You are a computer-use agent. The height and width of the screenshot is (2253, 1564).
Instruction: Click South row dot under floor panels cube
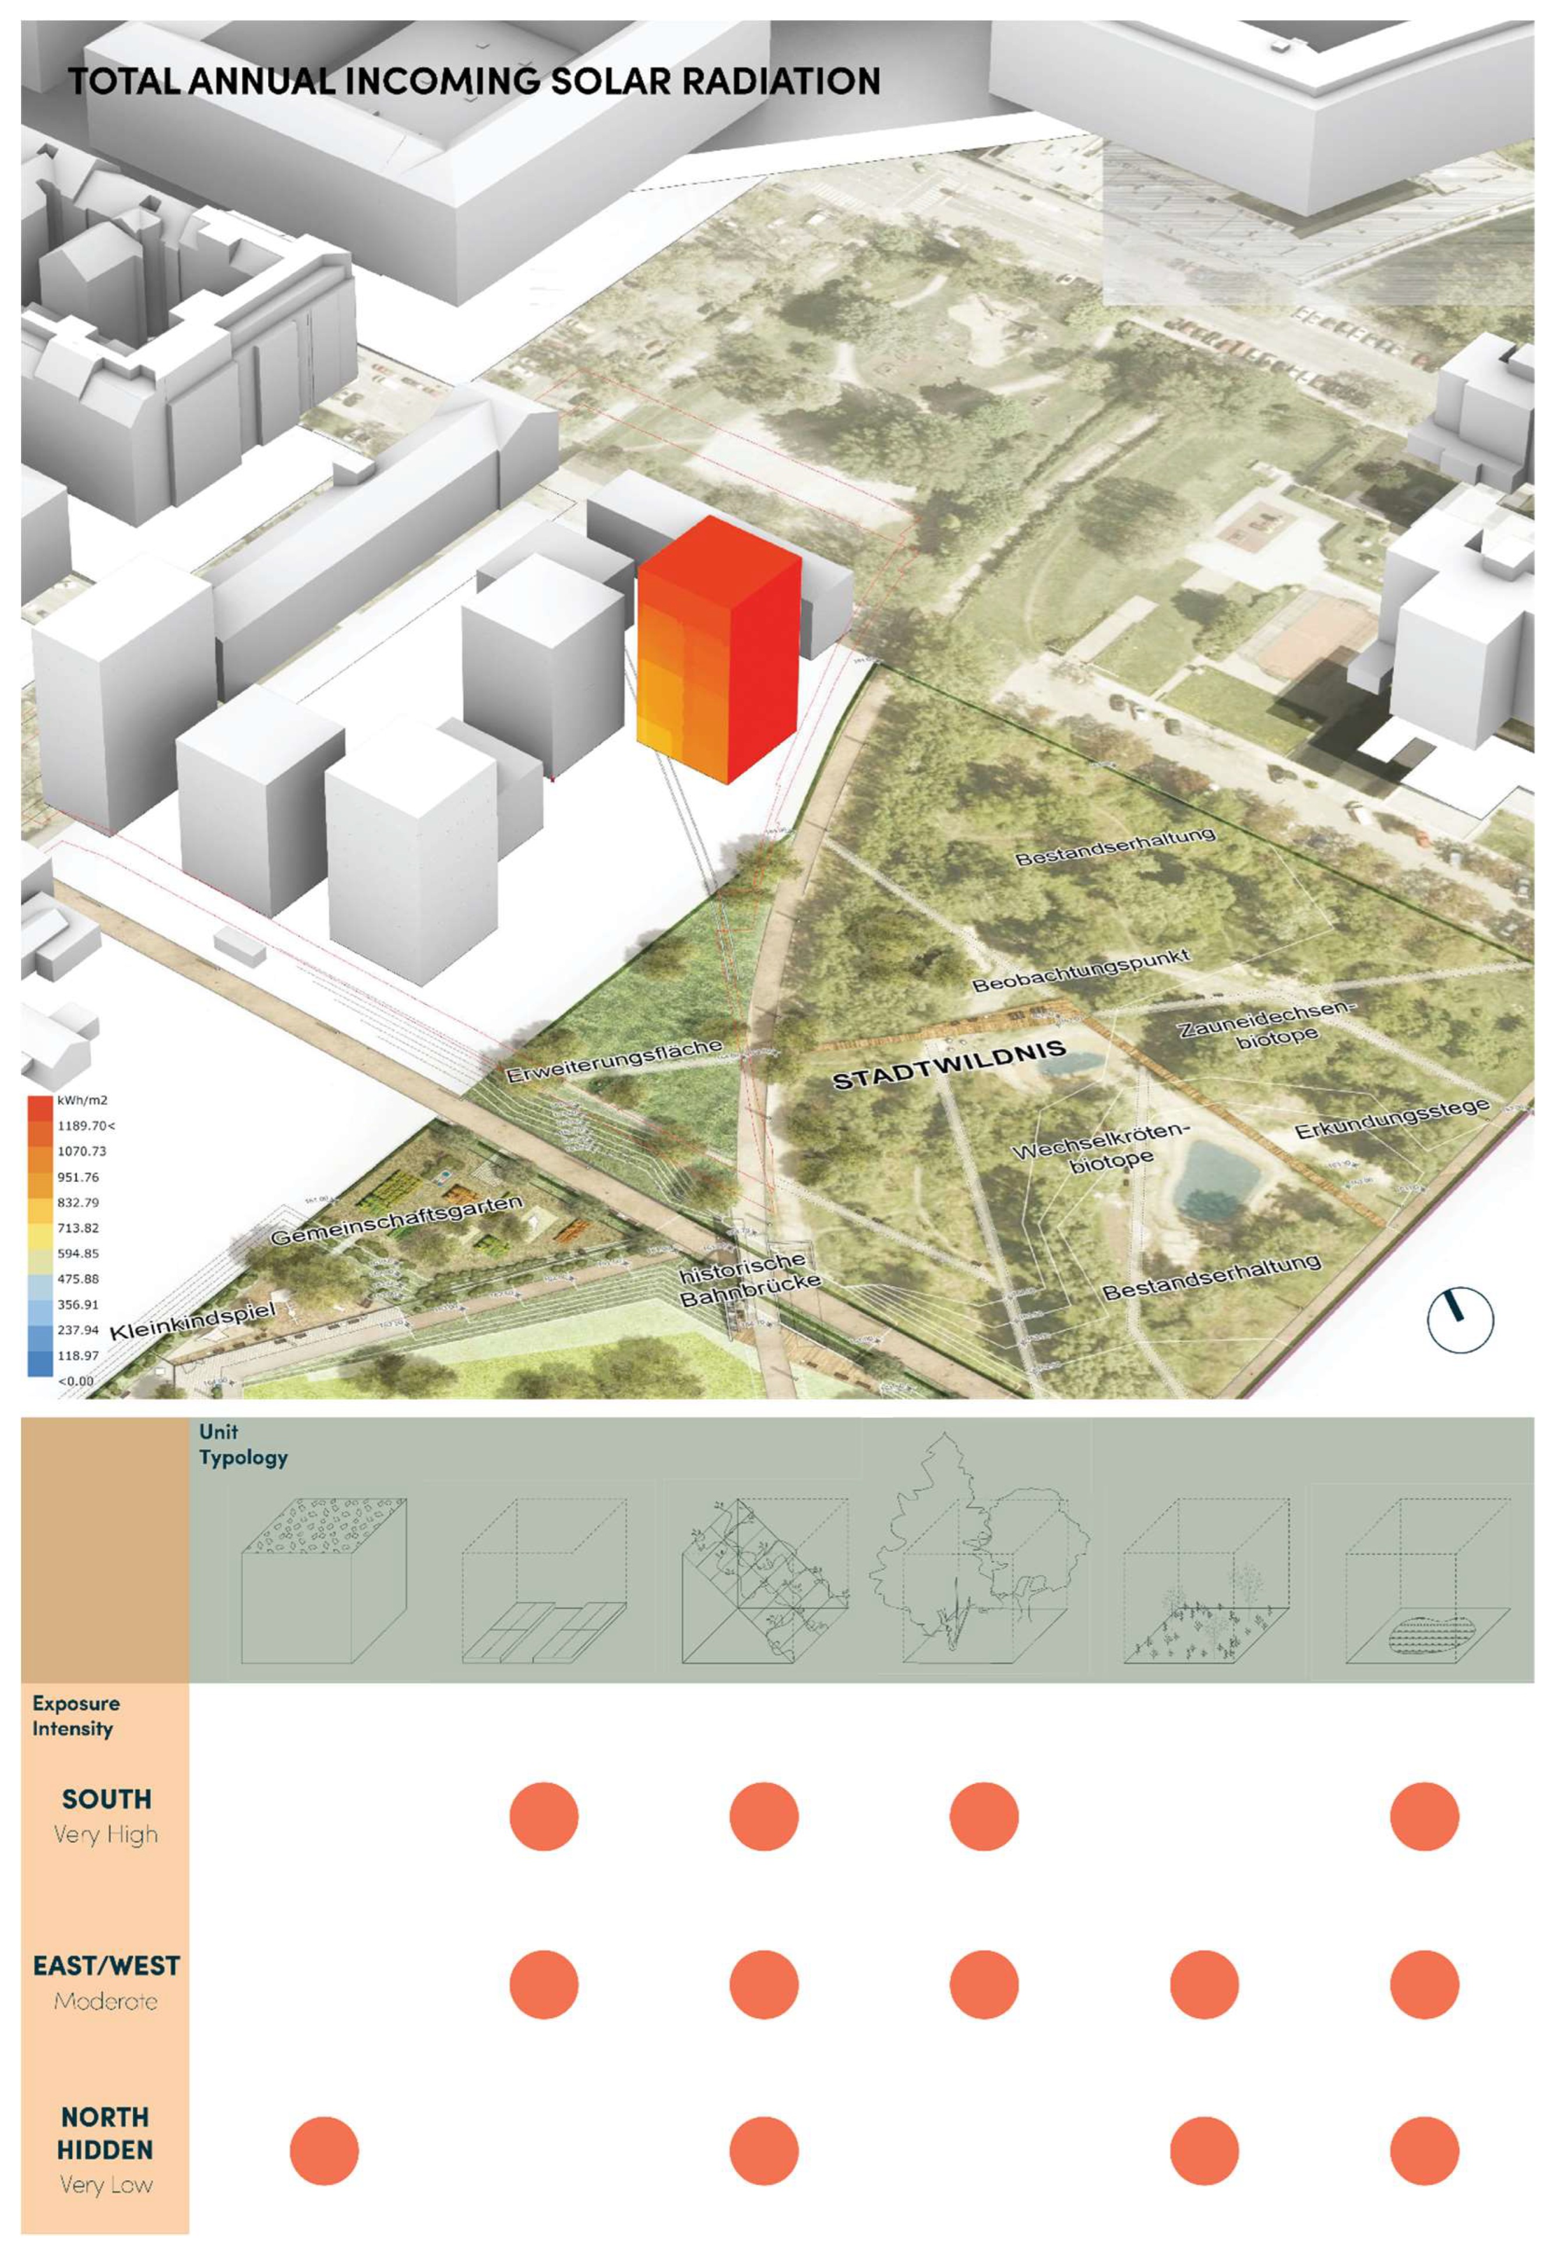pyautogui.click(x=544, y=1815)
